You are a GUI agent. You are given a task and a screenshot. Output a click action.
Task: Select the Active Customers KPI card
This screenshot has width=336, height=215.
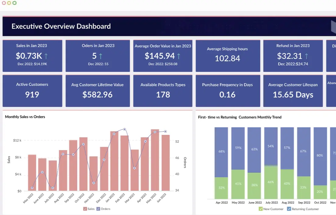[32, 90]
